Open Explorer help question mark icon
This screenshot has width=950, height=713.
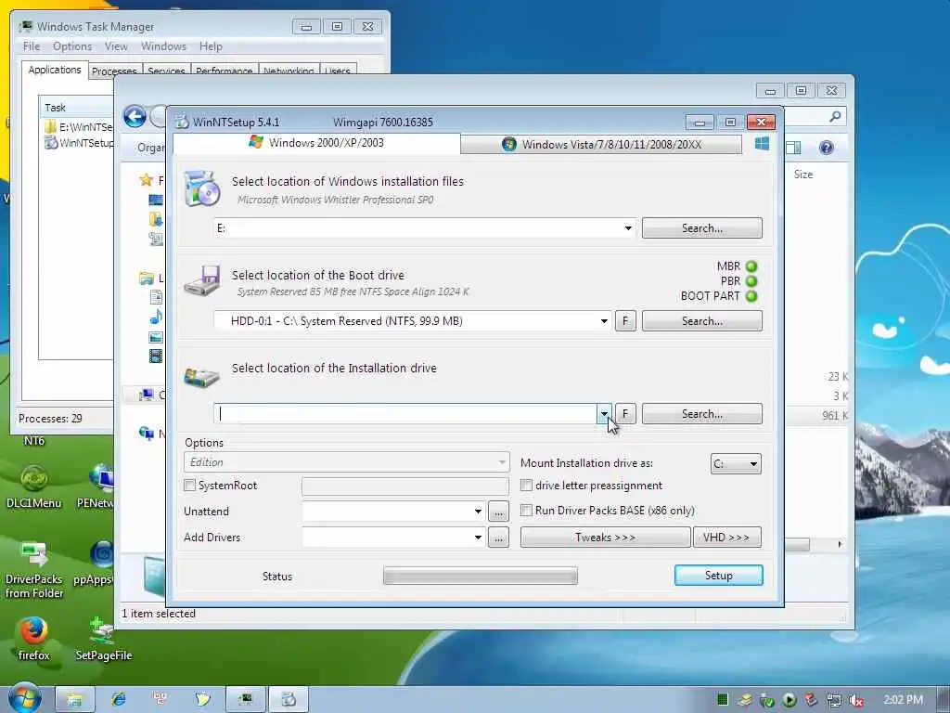[x=826, y=148]
